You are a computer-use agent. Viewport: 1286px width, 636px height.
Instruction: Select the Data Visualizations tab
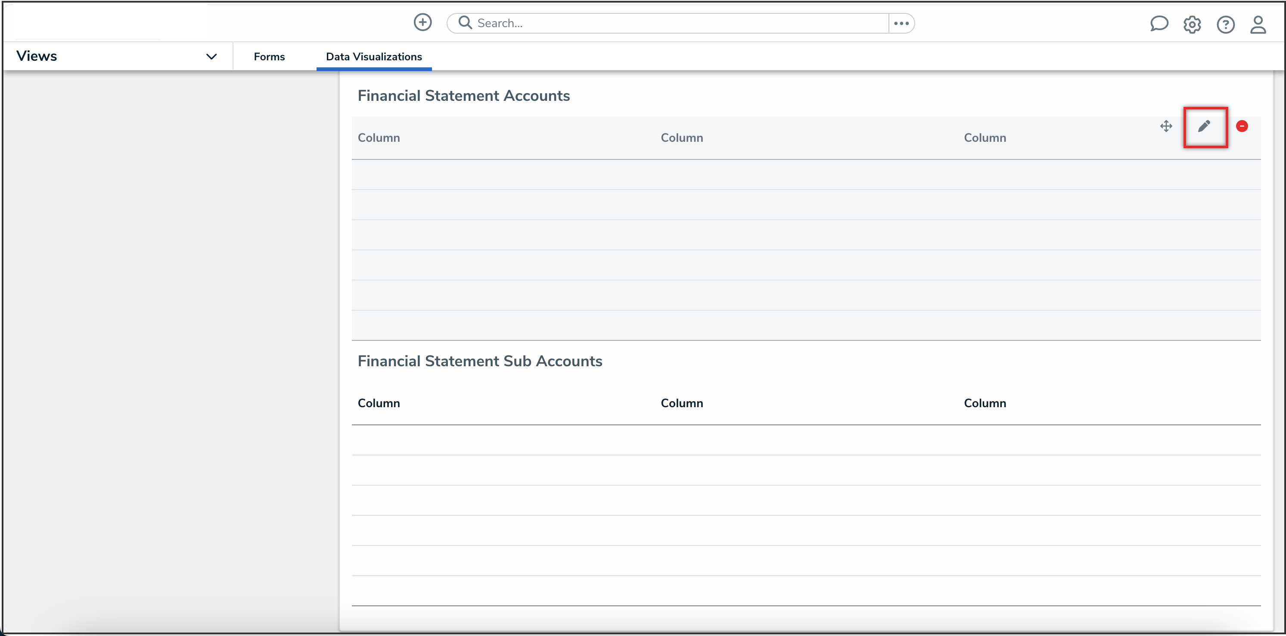pyautogui.click(x=373, y=56)
